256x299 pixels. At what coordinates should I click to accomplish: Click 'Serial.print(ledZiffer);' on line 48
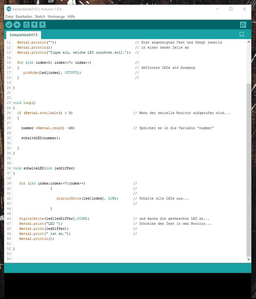(x=44, y=228)
